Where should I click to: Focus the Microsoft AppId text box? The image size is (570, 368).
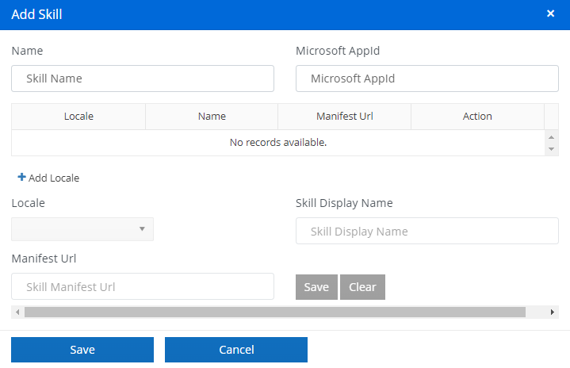click(427, 79)
